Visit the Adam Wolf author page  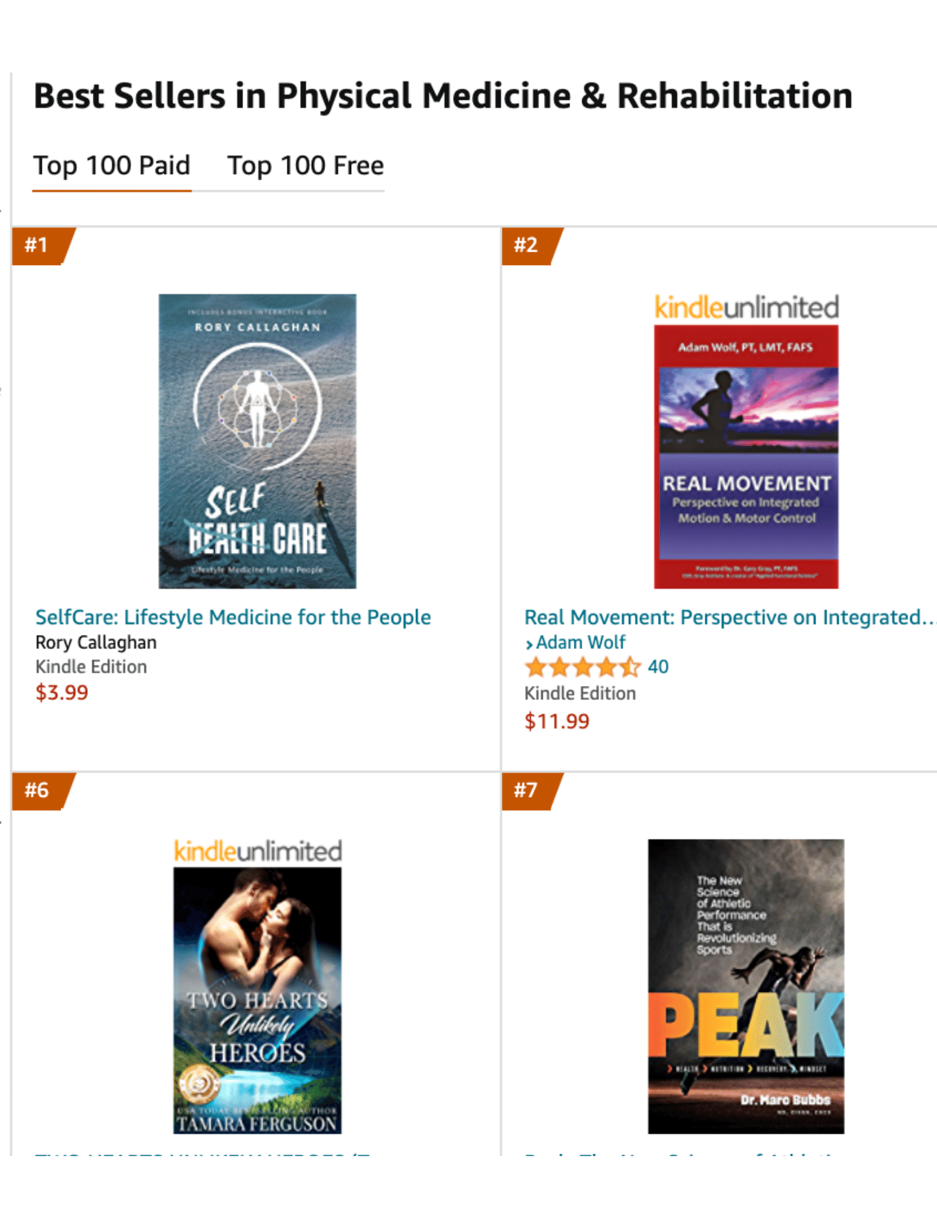pos(580,642)
